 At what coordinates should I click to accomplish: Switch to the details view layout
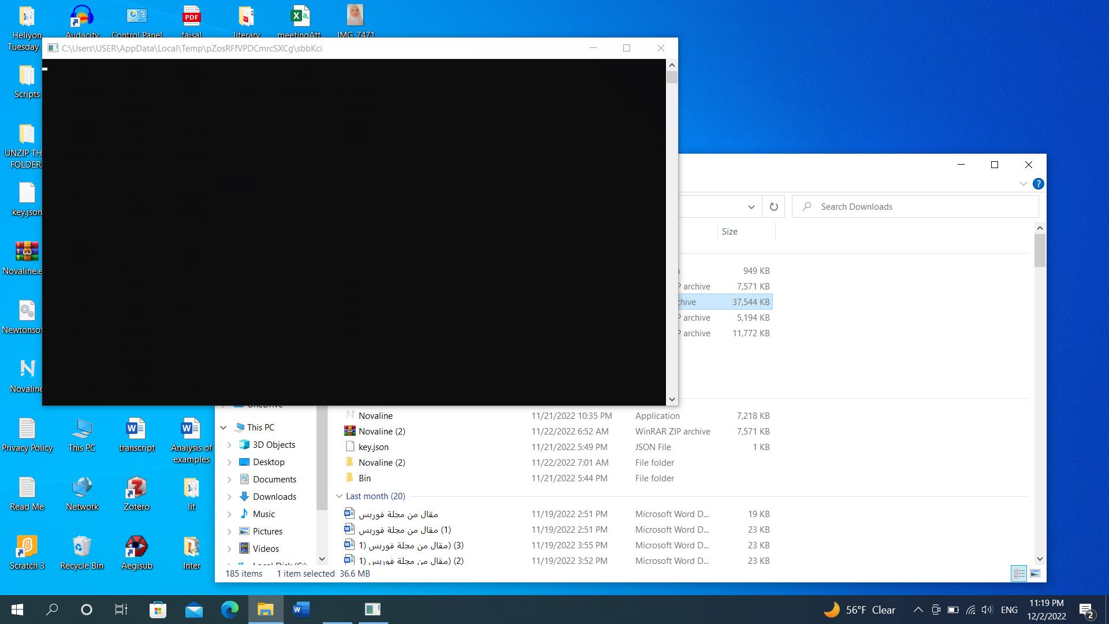coord(1019,574)
